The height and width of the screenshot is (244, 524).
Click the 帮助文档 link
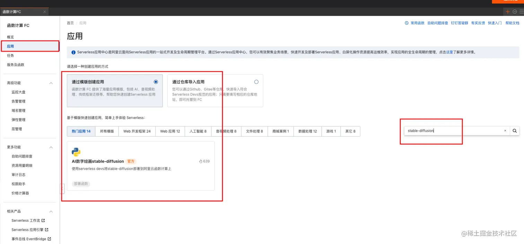pyautogui.click(x=512, y=23)
